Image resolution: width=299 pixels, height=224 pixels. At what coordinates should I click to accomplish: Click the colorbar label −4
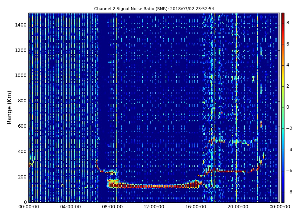[289, 150]
